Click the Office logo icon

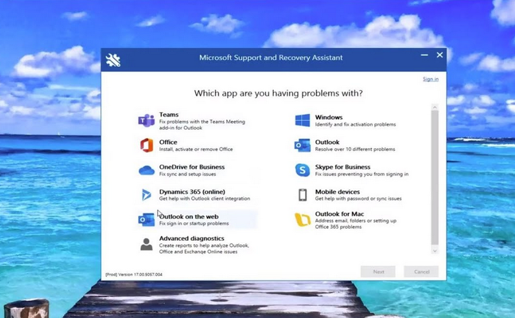[x=147, y=145]
